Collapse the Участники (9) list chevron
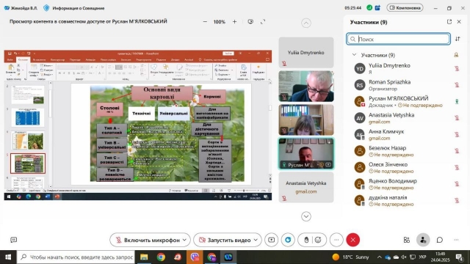The height and width of the screenshot is (264, 470). (x=354, y=55)
